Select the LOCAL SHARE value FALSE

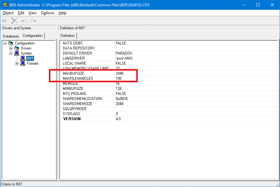[120, 63]
